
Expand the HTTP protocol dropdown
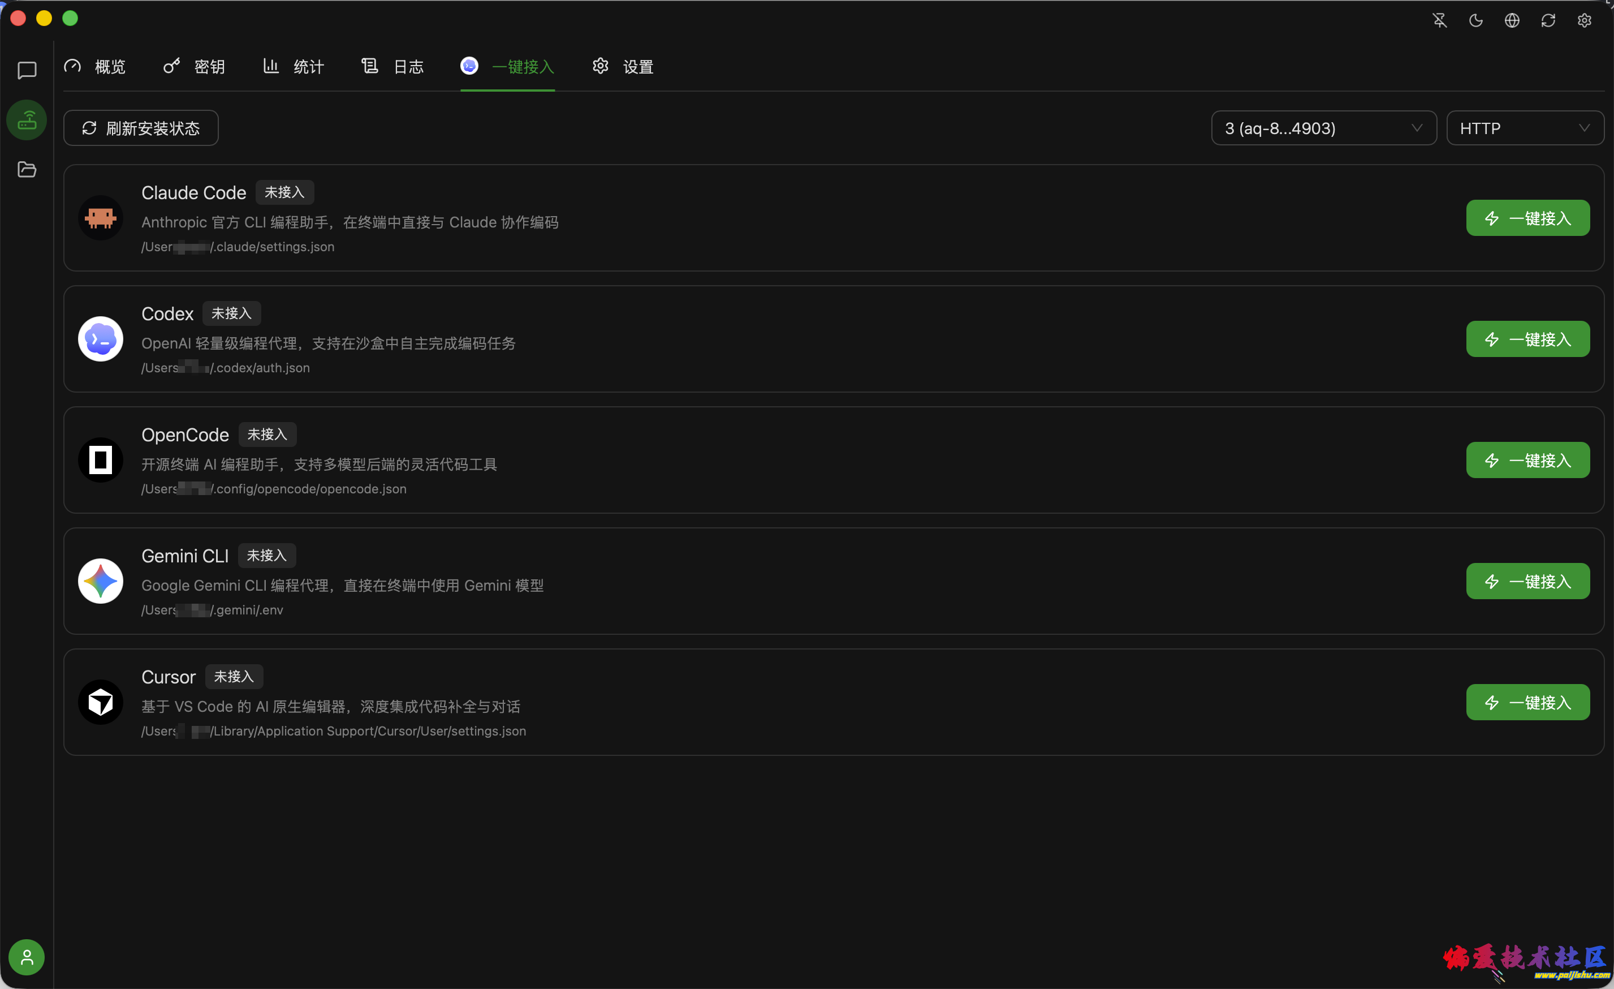coord(1525,128)
